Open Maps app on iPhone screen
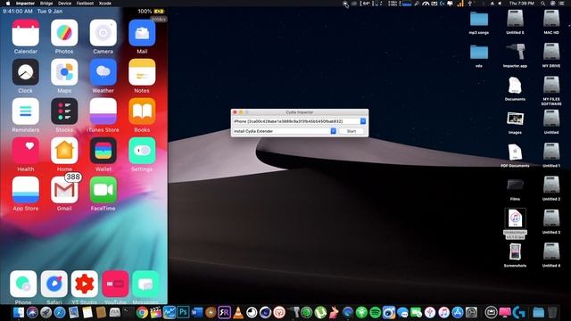 click(64, 72)
